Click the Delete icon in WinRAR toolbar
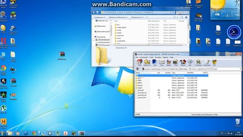Viewport: 243px width, 137px height. click(x=169, y=62)
